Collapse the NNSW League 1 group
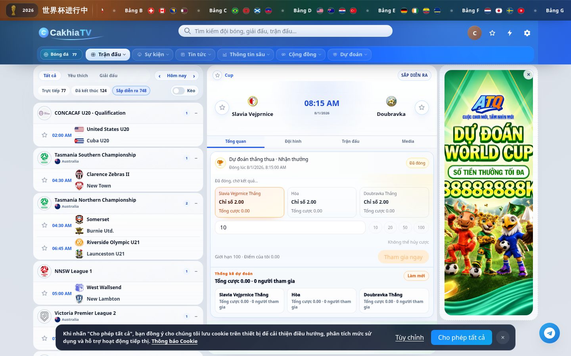The image size is (571, 356). [196, 271]
